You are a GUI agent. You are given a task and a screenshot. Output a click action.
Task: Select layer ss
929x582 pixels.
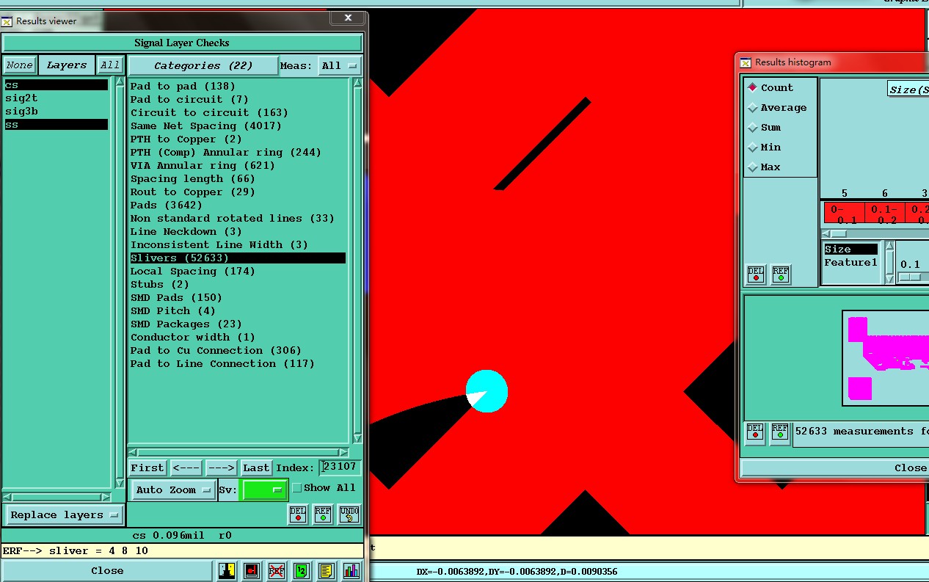tap(57, 125)
